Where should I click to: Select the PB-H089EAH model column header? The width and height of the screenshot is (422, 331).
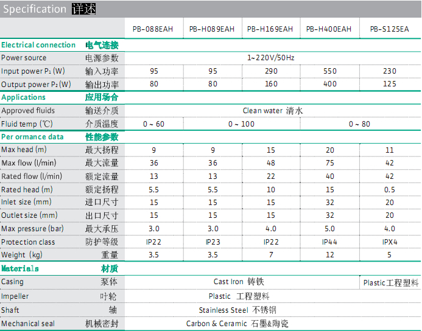point(211,29)
